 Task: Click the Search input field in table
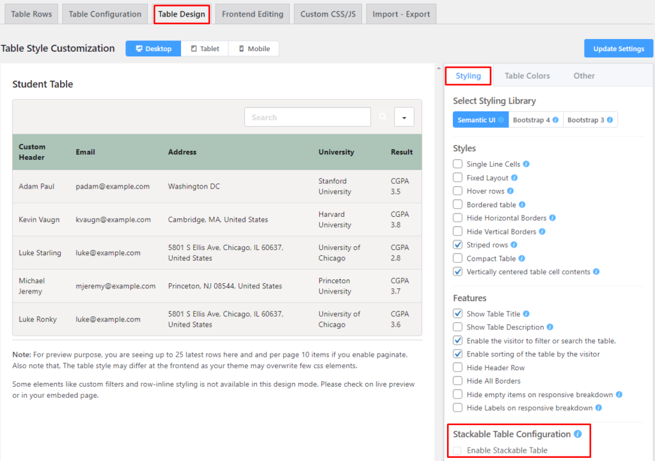point(307,118)
